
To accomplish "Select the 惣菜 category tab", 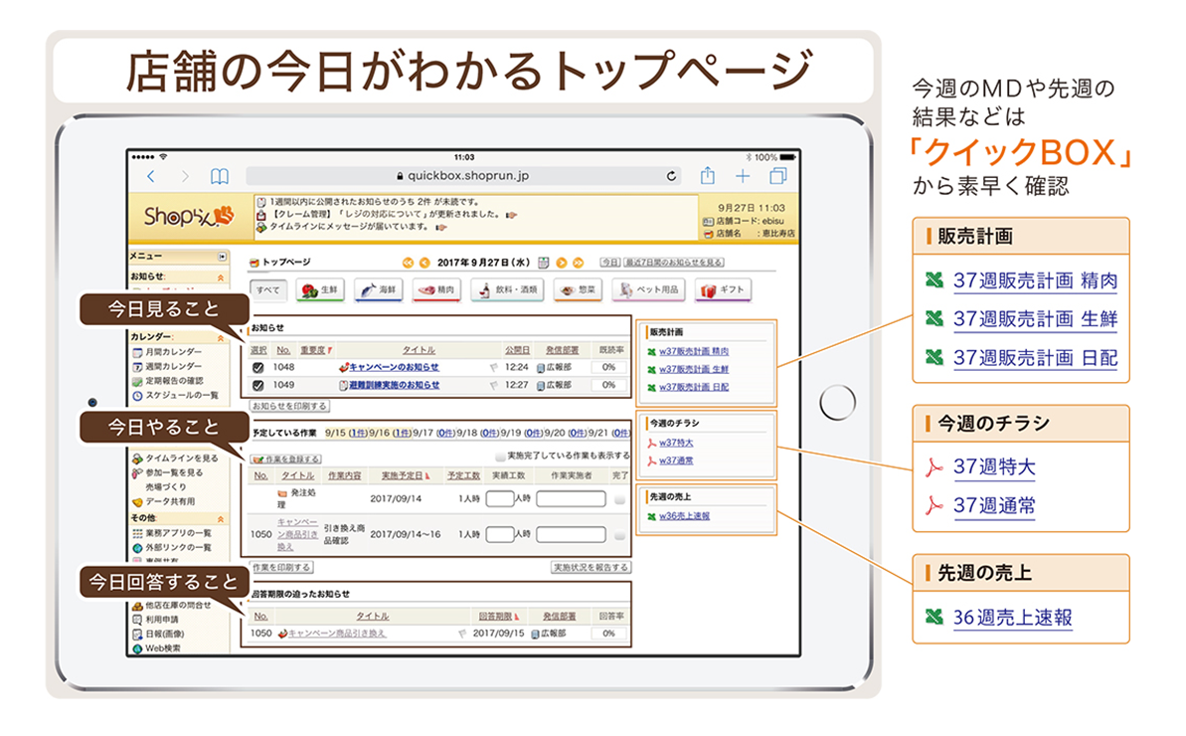I will (x=578, y=289).
